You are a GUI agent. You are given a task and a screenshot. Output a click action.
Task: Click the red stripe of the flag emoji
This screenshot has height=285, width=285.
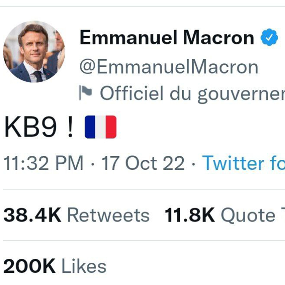pos(111,127)
